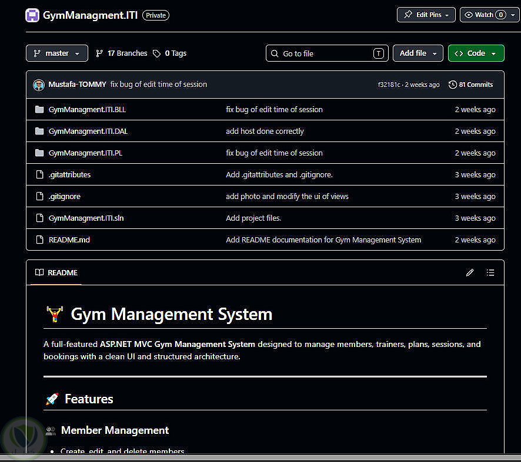The width and height of the screenshot is (521, 462).
Task: Click the T shortcut key badge
Action: (379, 53)
